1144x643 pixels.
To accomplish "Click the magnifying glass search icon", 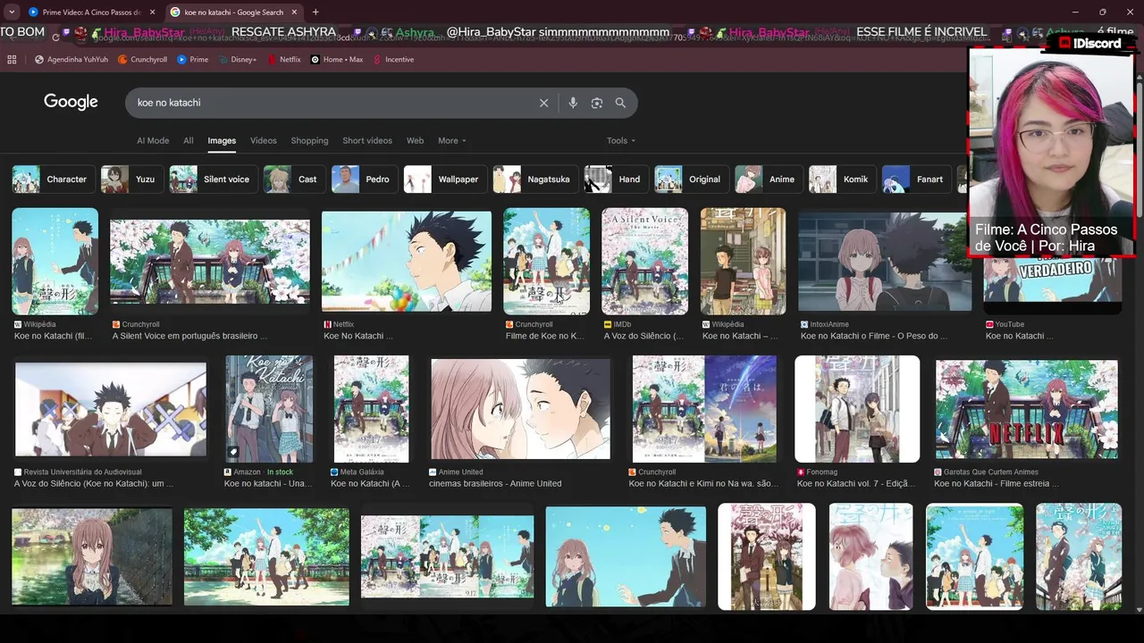I will coord(620,103).
